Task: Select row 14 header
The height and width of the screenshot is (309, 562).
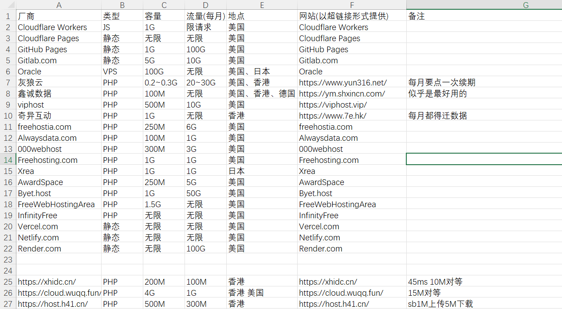Action: pos(8,160)
